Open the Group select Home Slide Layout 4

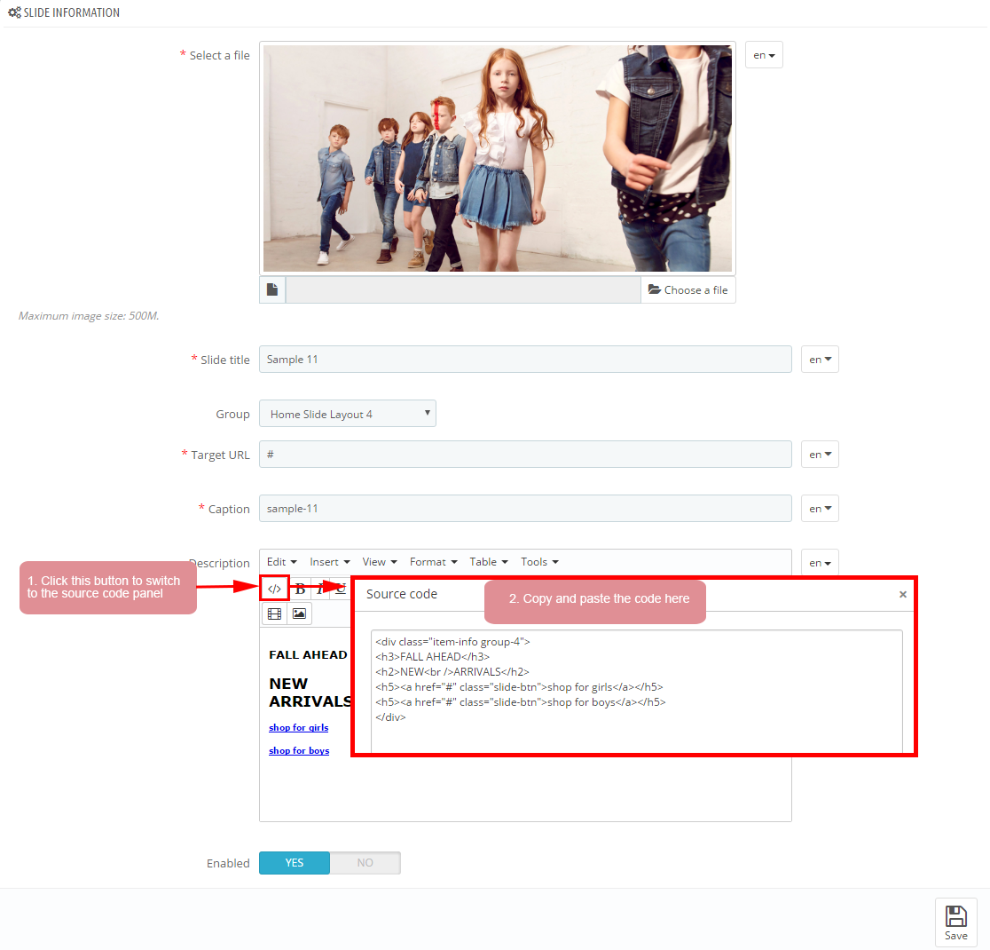coord(347,414)
